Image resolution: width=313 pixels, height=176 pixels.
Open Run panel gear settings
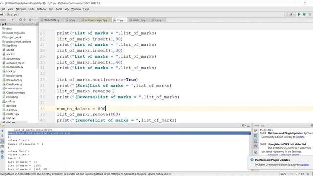(x=243, y=125)
